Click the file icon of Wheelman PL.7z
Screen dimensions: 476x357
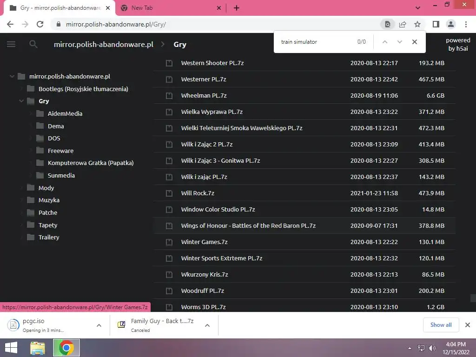tap(169, 96)
